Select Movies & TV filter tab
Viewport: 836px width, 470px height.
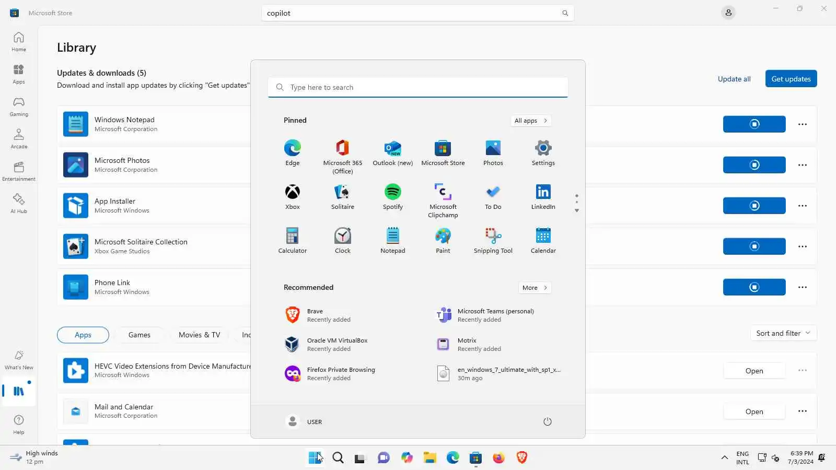click(x=200, y=335)
